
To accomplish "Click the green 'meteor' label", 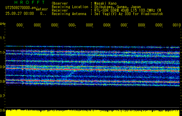I will [42, 9].
